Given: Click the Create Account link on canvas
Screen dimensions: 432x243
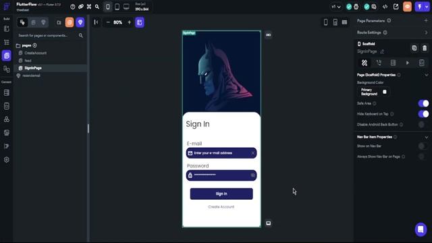Looking at the screenshot, I should [221, 207].
